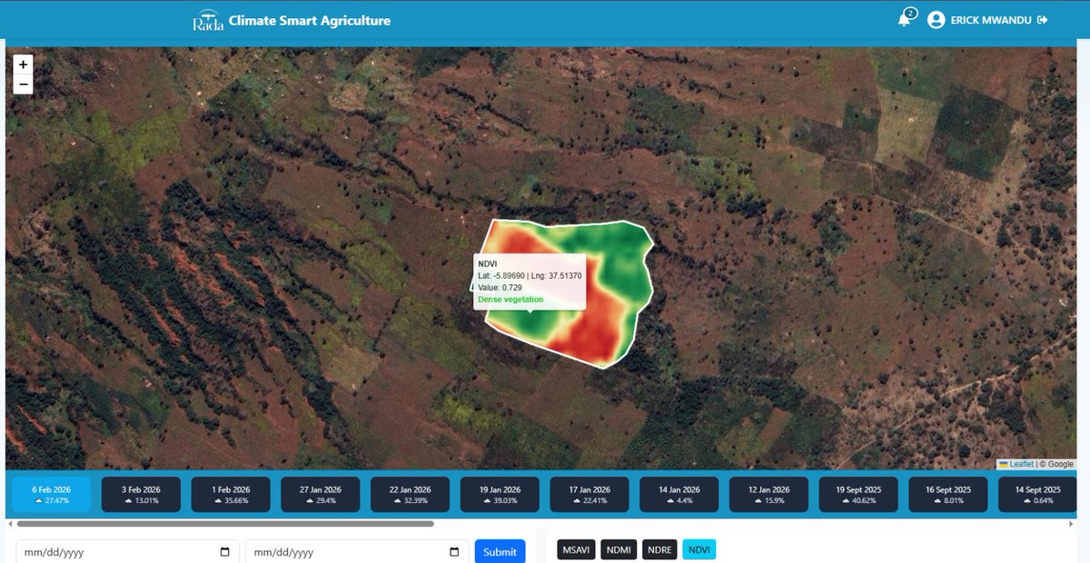Viewport: 1090px width, 563px height.
Task: Select the 19 Sept 2025 date card
Action: [858, 495]
